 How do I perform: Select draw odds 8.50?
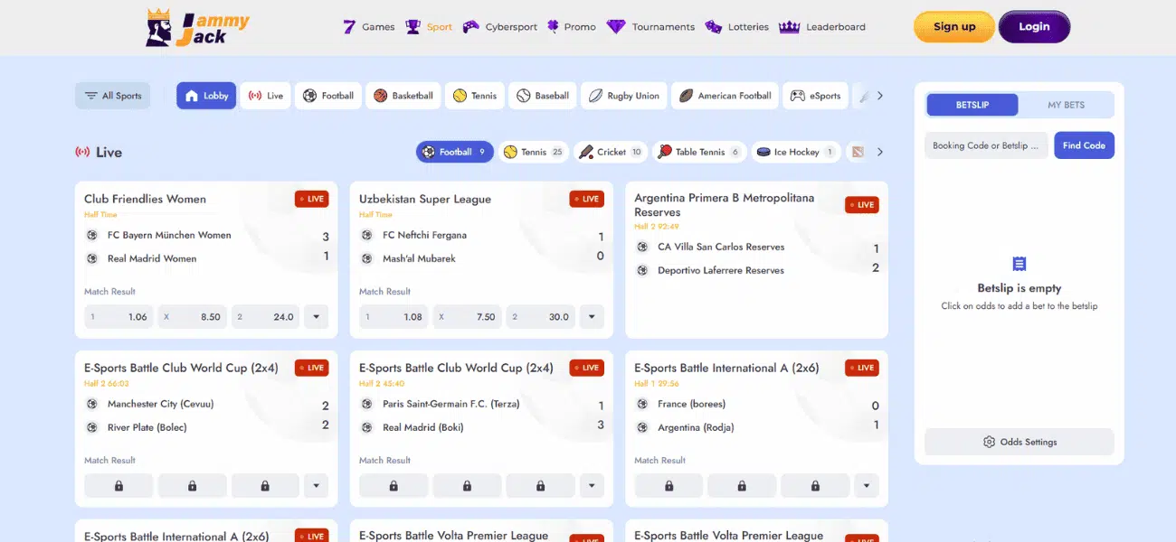[x=193, y=317]
